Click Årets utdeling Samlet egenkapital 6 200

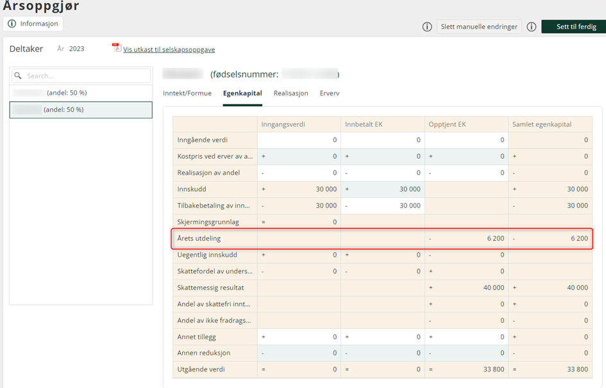[x=550, y=238]
